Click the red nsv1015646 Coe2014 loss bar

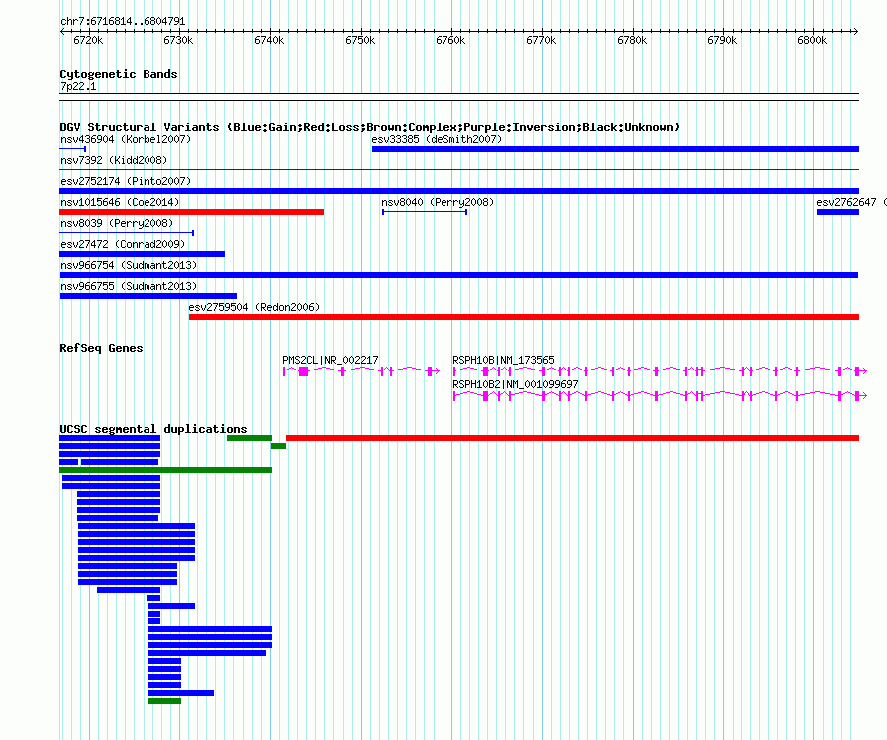[x=191, y=212]
